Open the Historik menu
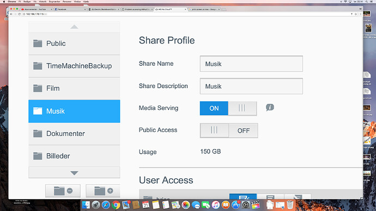376x211 pixels. 43,2
